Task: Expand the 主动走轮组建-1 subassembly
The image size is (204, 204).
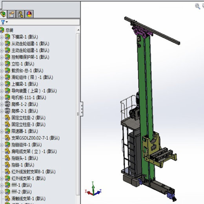Action: point(2,51)
